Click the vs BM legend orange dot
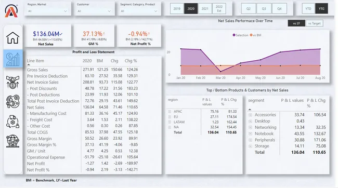 coord(251,35)
